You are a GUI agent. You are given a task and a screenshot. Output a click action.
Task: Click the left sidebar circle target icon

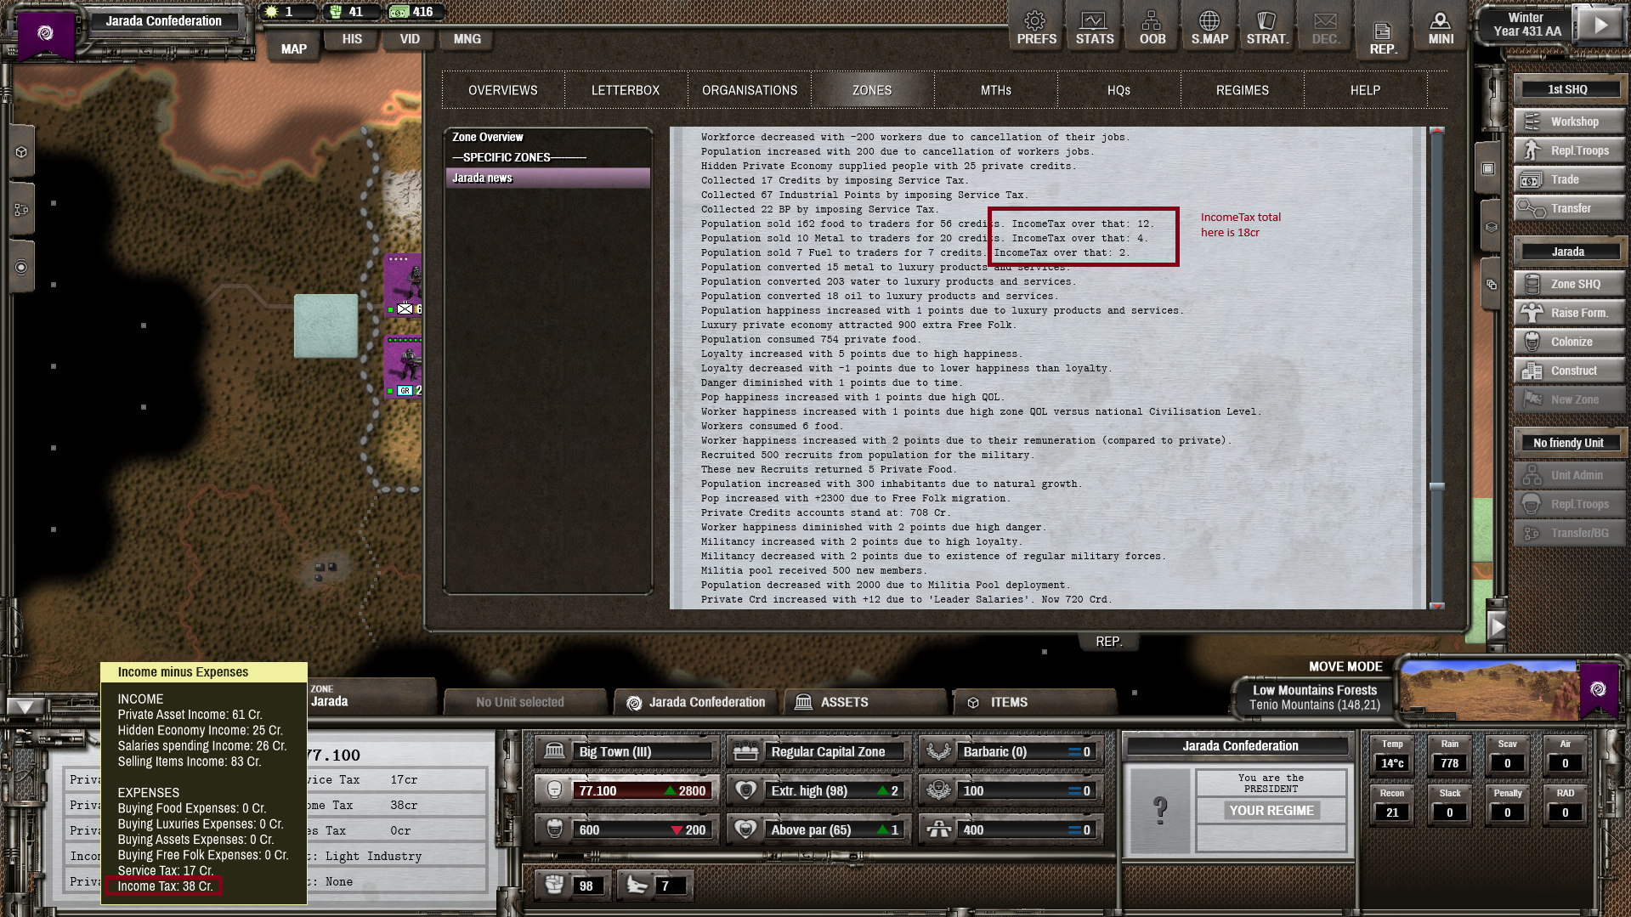coord(21,267)
